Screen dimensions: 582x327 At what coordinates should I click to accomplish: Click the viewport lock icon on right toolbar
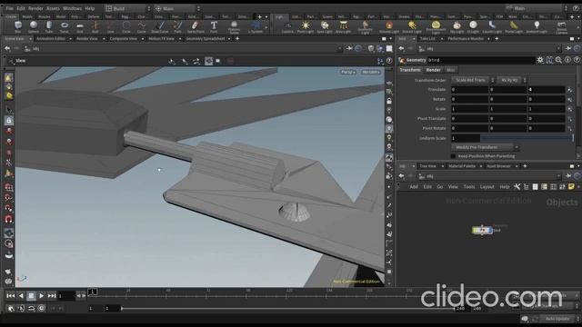tap(389, 101)
